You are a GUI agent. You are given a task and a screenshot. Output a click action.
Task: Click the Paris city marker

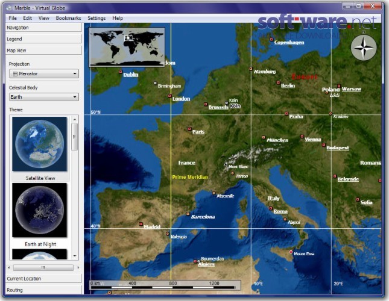pos(189,129)
